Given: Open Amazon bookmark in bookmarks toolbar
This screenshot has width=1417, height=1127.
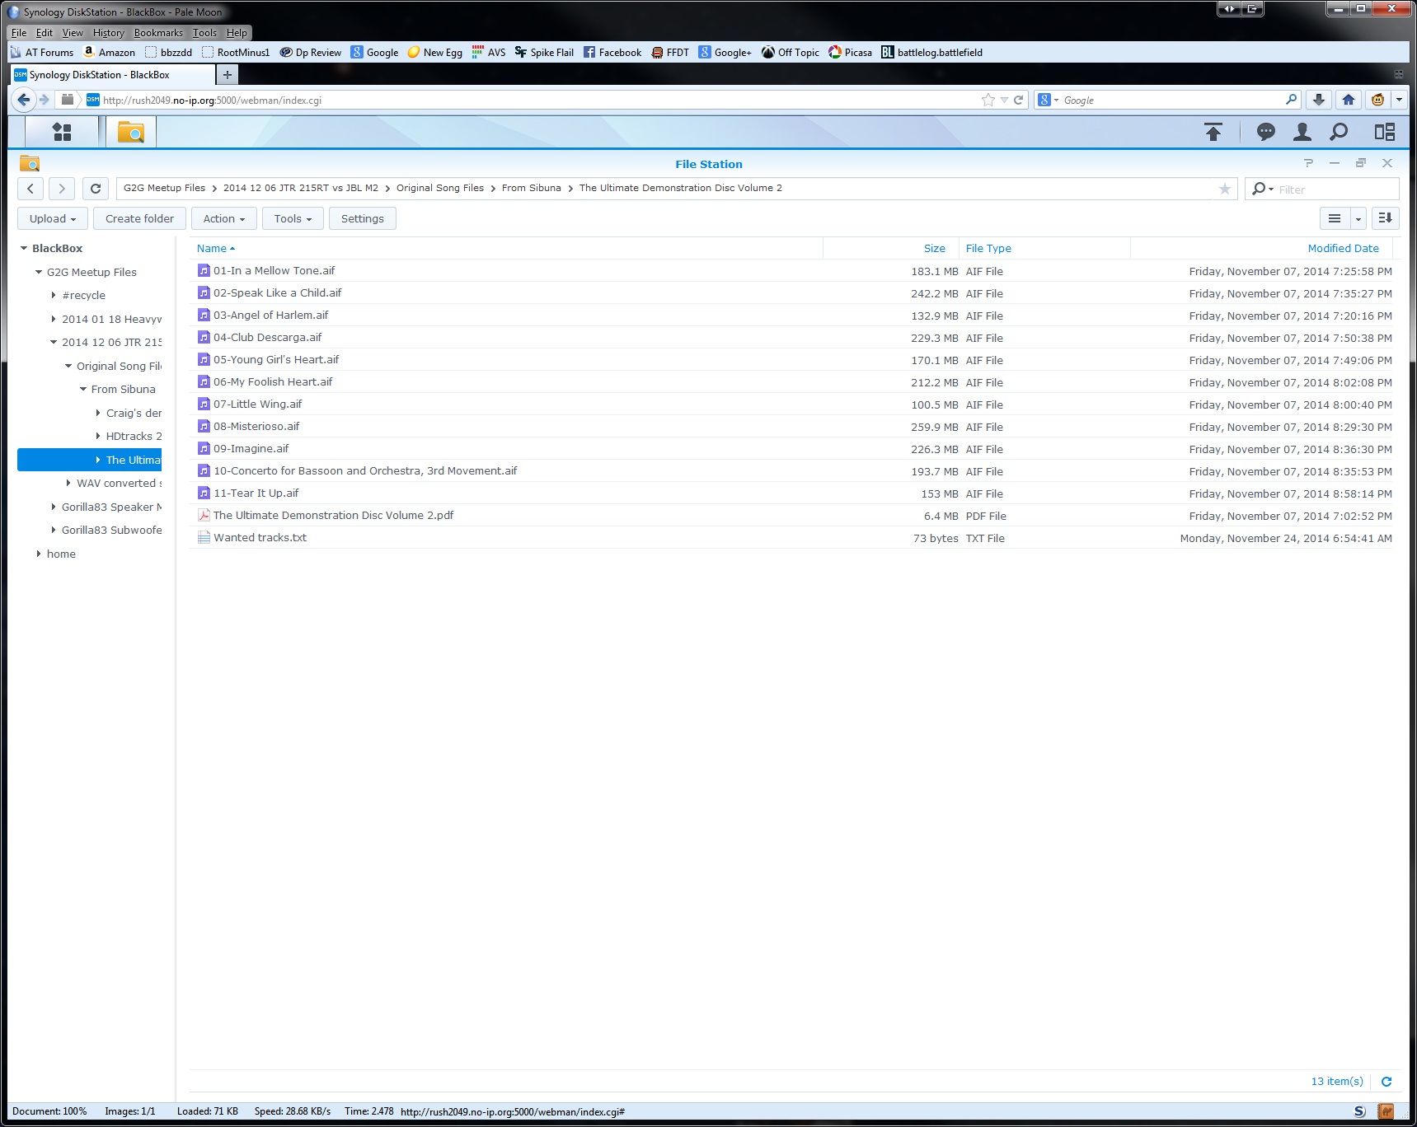Looking at the screenshot, I should click(x=110, y=52).
